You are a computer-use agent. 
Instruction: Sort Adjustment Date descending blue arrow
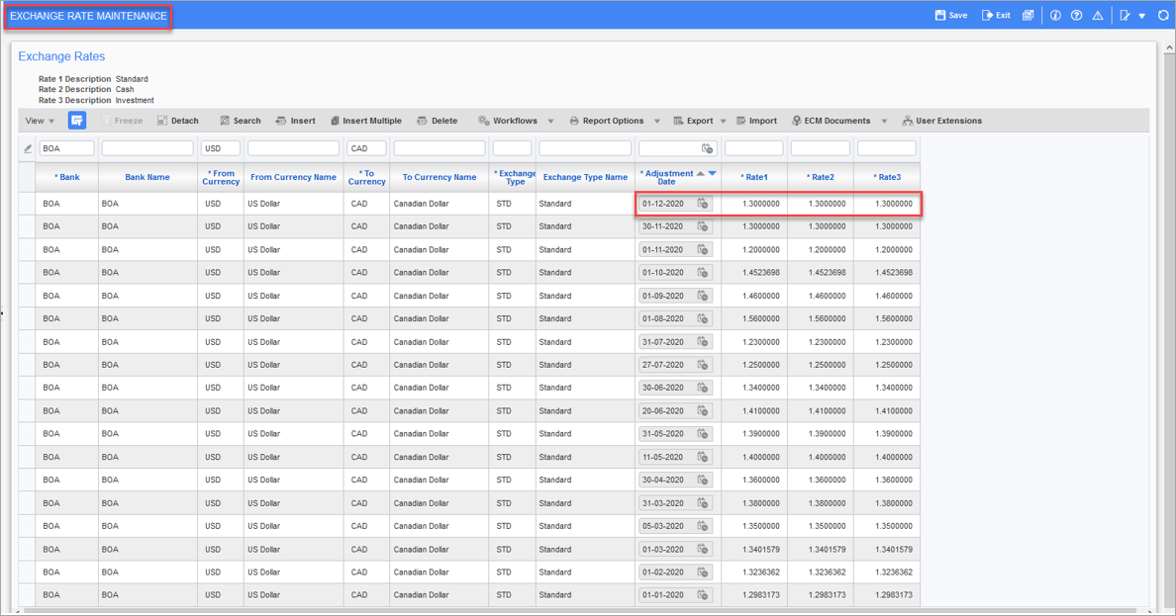click(713, 173)
